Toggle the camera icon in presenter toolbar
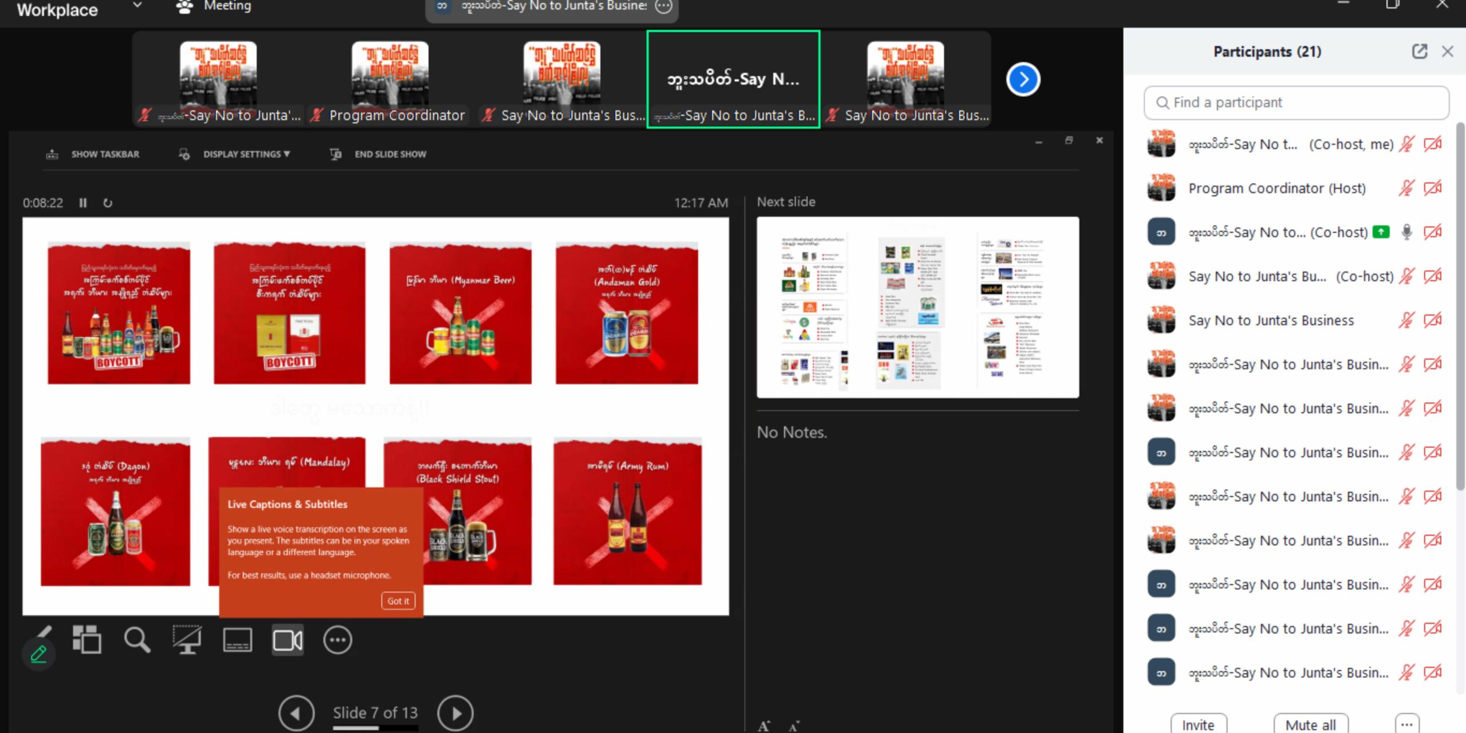 [x=287, y=640]
